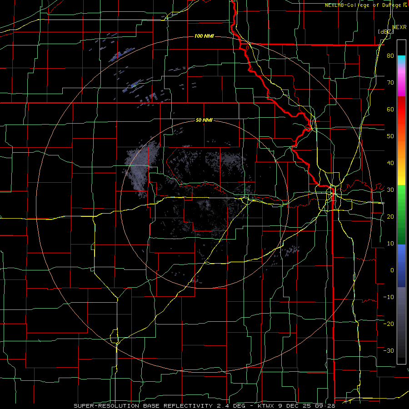Click the 100 NMI range ring label
Viewport: 409px width, 409px height.
(x=204, y=36)
